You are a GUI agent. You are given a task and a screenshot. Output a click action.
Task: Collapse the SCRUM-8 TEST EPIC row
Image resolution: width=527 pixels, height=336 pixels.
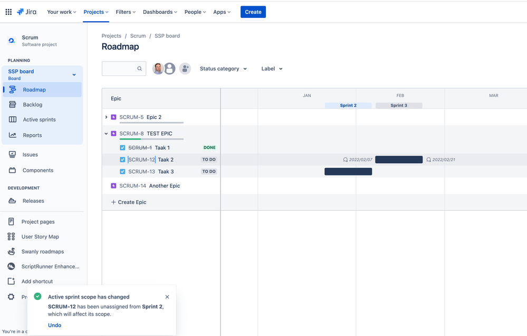pos(106,134)
